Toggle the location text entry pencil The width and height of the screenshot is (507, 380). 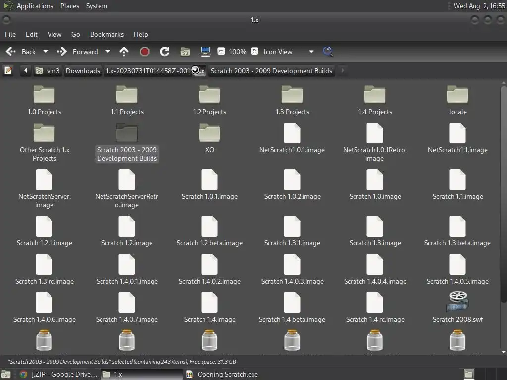click(8, 70)
